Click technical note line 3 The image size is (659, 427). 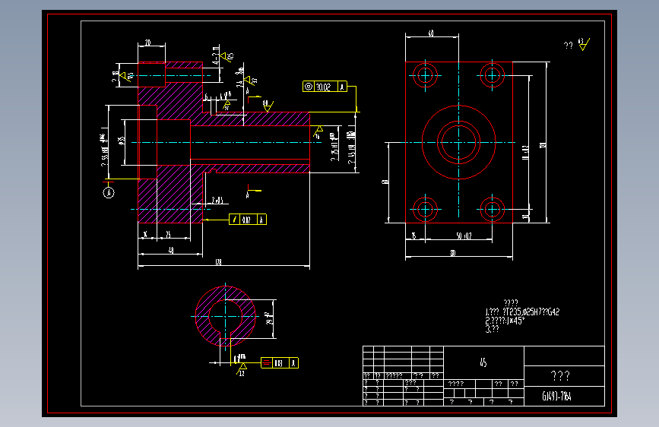pos(492,329)
